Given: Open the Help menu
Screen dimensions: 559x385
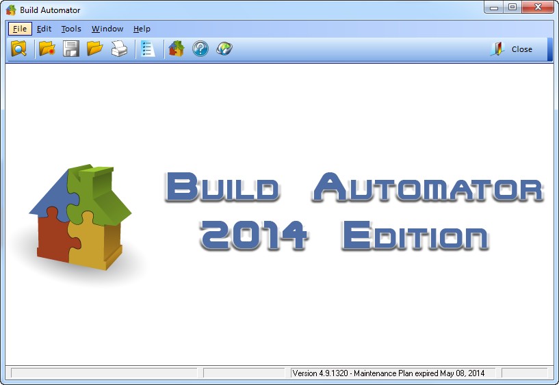Looking at the screenshot, I should coord(142,29).
